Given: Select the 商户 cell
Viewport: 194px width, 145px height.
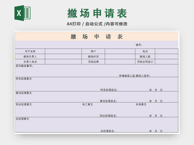Looking at the screenshot, I should [93, 51].
